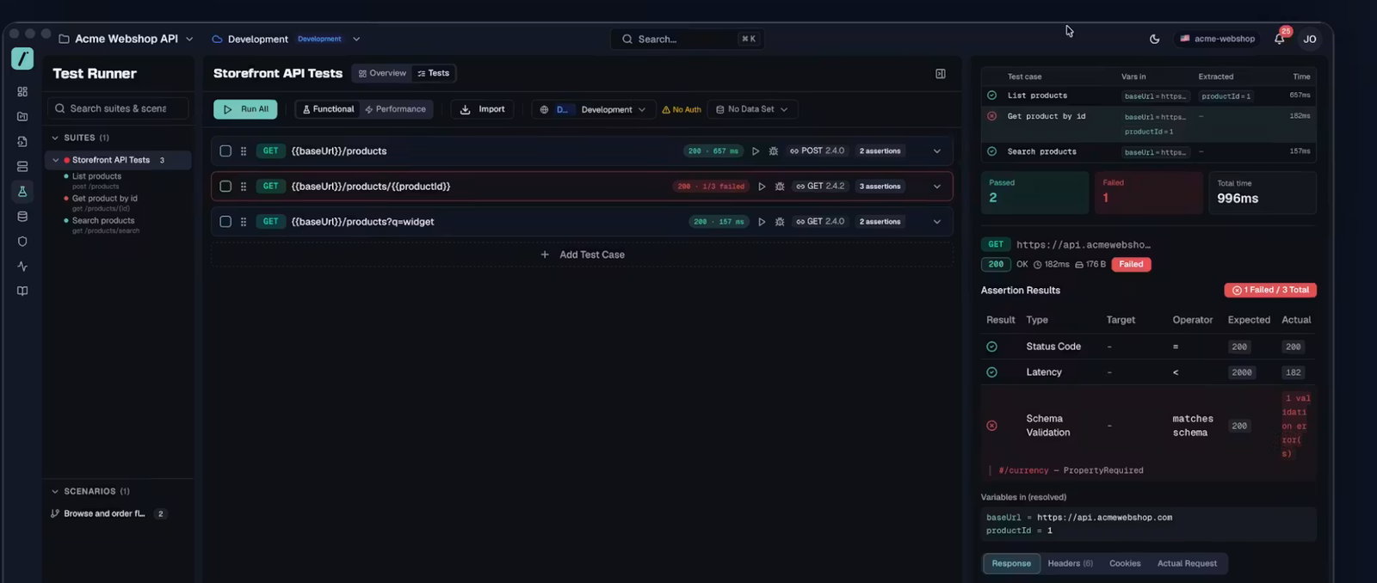Open the import file icon in sidebar
1377x583 pixels.
pos(22,141)
